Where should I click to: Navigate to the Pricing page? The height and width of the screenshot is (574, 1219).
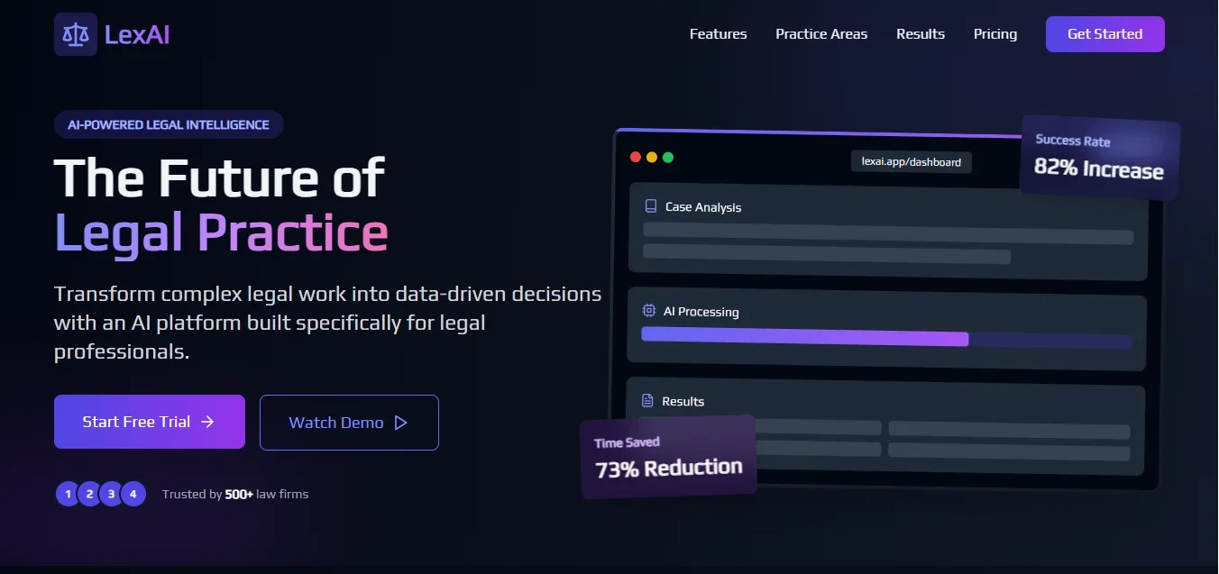995,34
